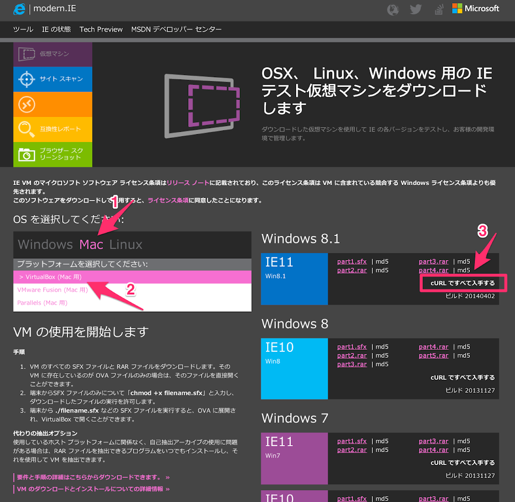Open VM のダウンロードとインストールについての詳細情報 link
Screen dimensions: 515x502
(x=93, y=489)
